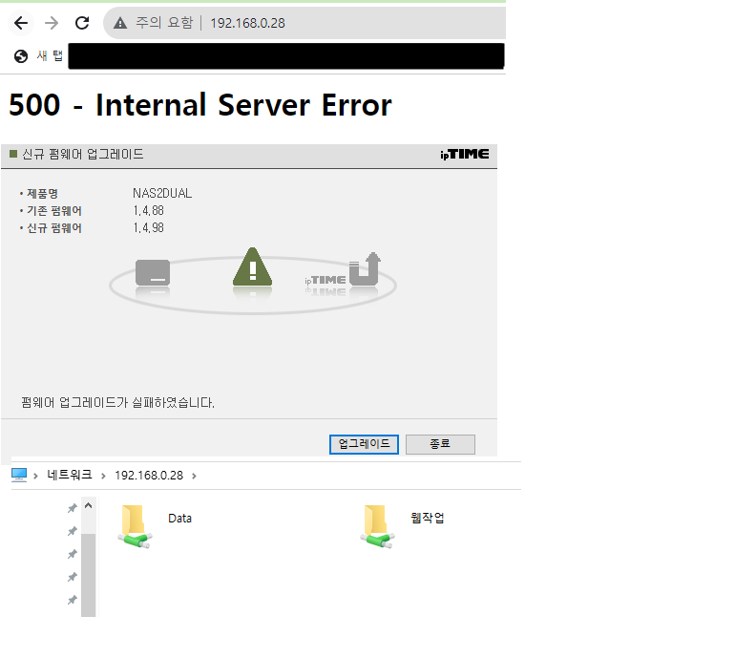Viewport: 735px width, 659px height.
Task: Click the new firmware version 1.4.98
Action: click(x=149, y=228)
